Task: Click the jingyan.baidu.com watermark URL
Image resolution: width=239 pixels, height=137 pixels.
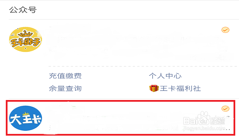Action: pyautogui.click(x=204, y=128)
